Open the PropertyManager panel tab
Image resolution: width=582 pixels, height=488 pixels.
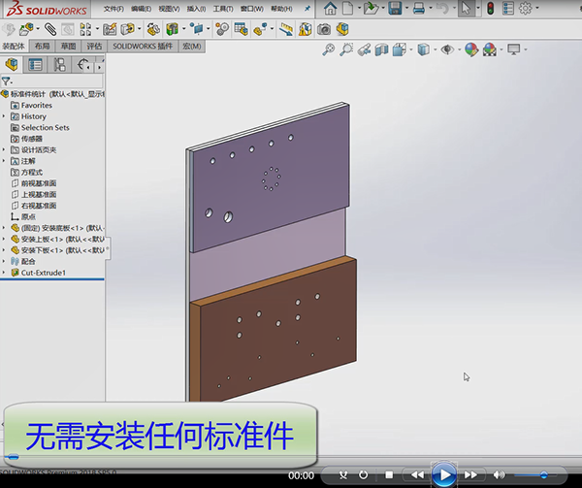click(36, 65)
